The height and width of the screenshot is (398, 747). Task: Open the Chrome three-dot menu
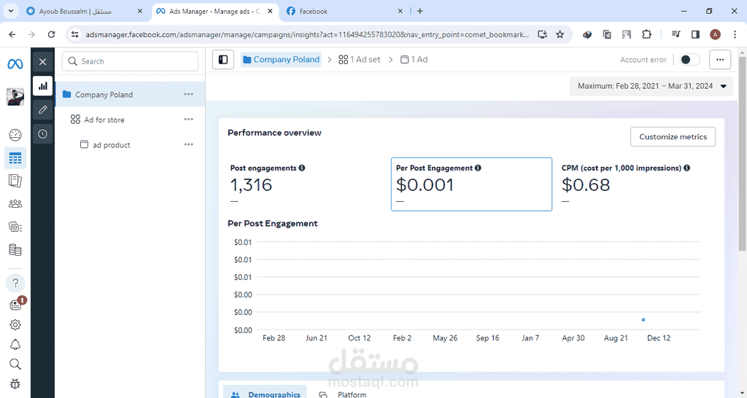click(x=734, y=34)
